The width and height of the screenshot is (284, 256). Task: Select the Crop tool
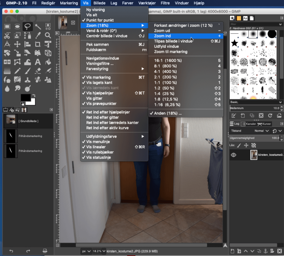point(38,44)
